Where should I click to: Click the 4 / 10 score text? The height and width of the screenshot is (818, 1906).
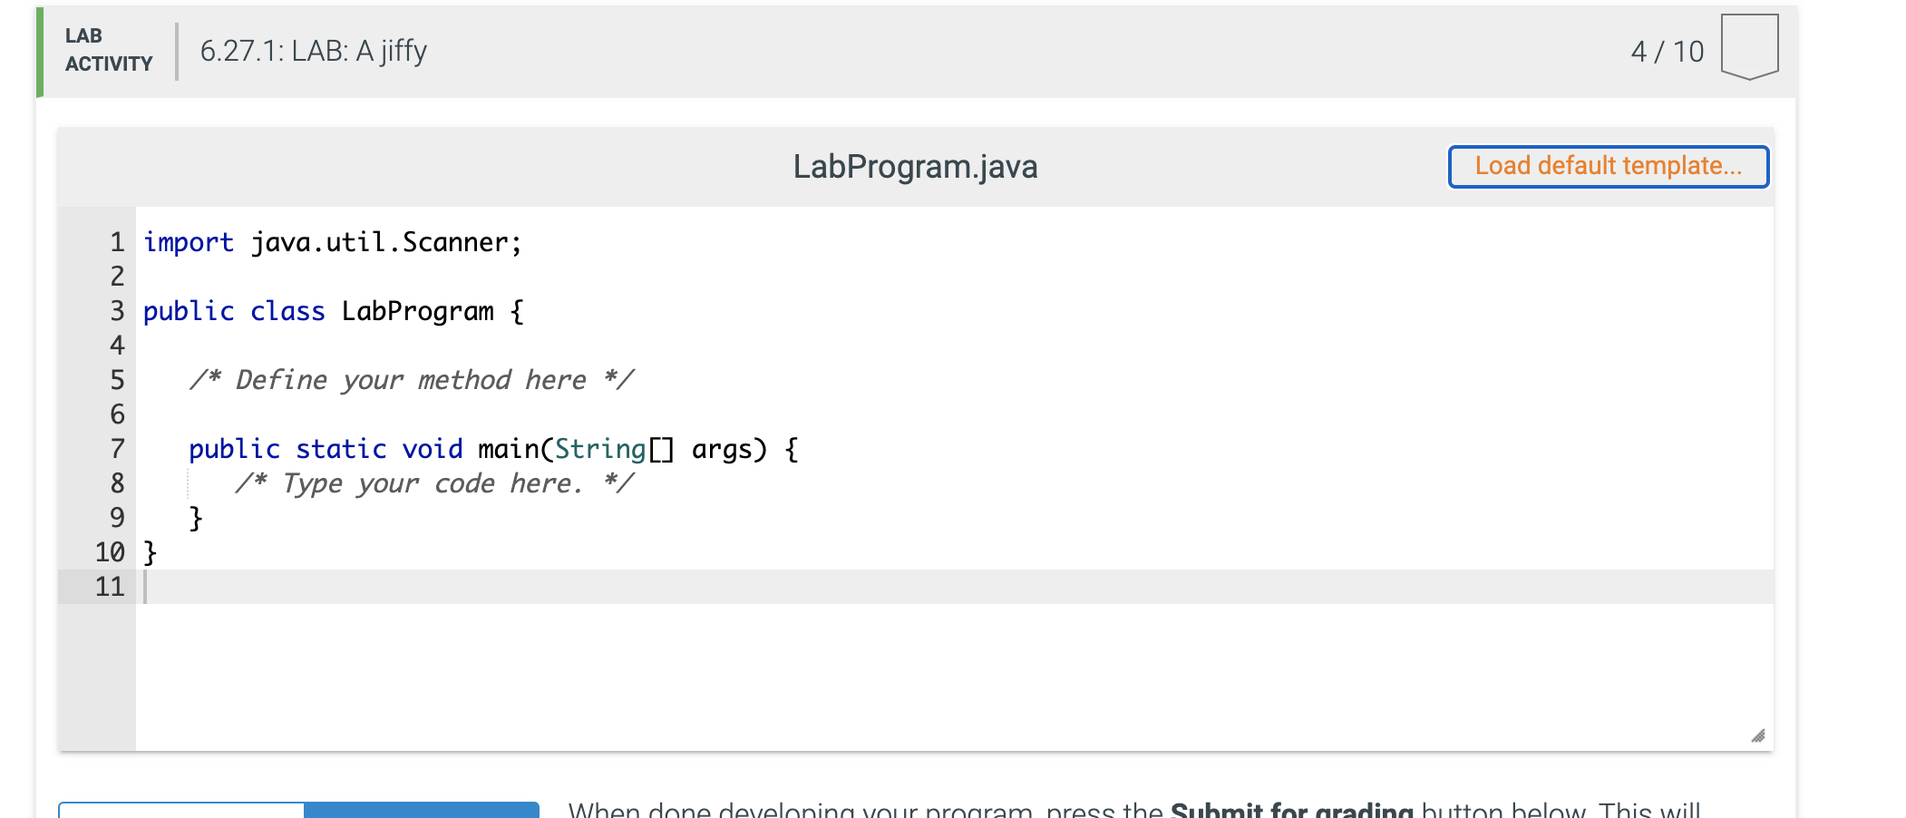(1667, 52)
